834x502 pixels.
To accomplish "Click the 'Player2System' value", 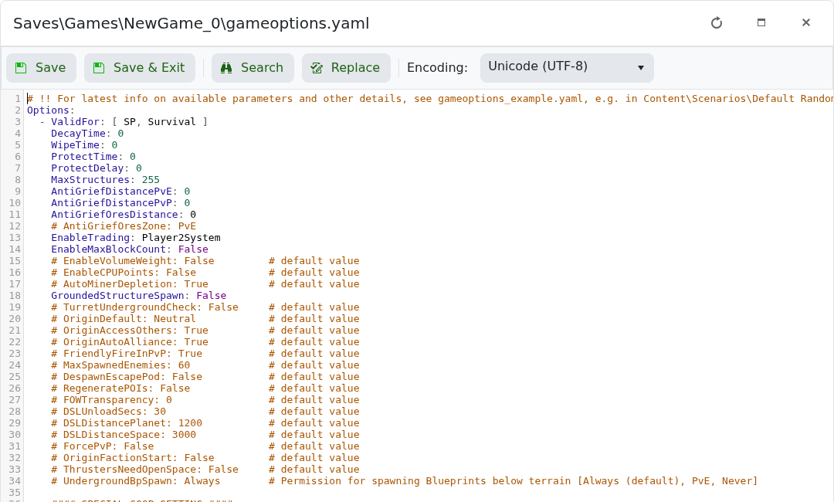I will (x=181, y=238).
